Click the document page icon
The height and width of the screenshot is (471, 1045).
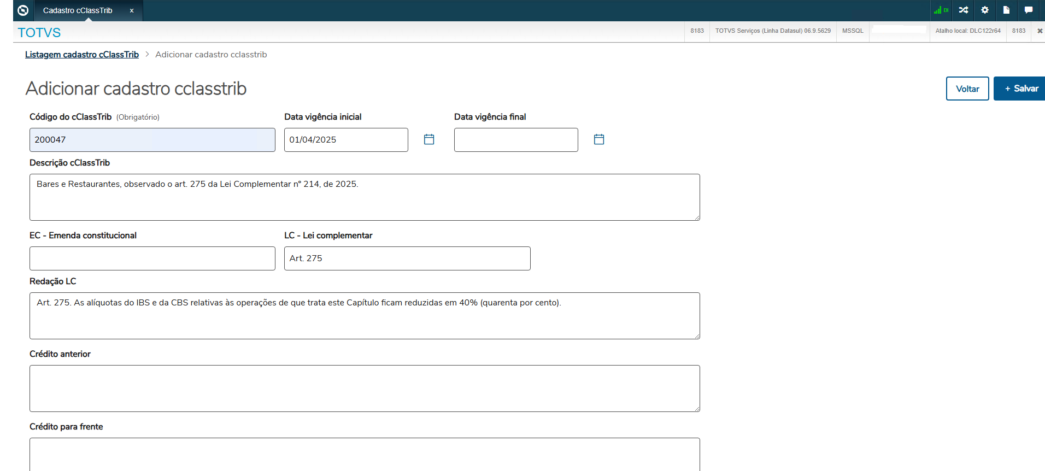(x=1006, y=10)
